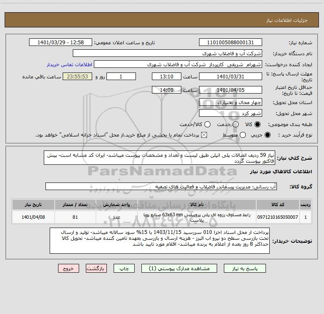Click the توضیحات خریدار notes box
Viewport: 324px width, 314px height.
point(159,241)
